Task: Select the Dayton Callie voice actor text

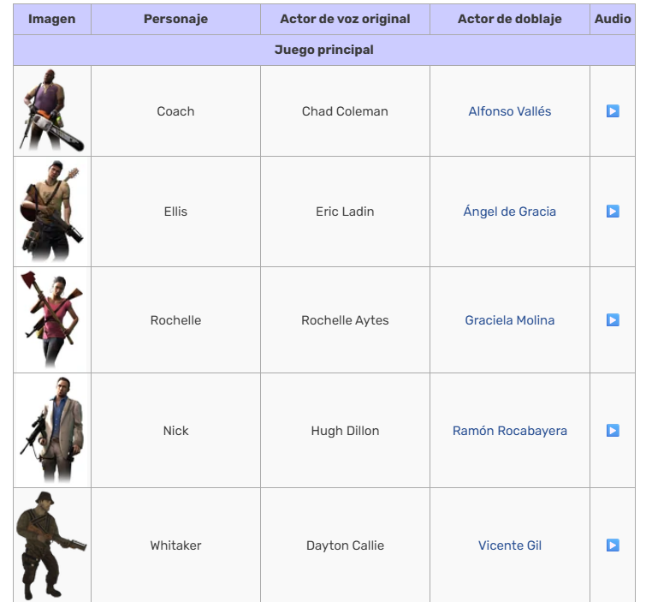Action: [x=345, y=545]
